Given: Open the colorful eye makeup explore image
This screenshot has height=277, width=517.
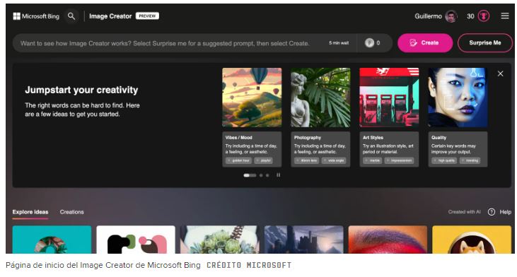Looking at the screenshot, I should click(388, 240).
